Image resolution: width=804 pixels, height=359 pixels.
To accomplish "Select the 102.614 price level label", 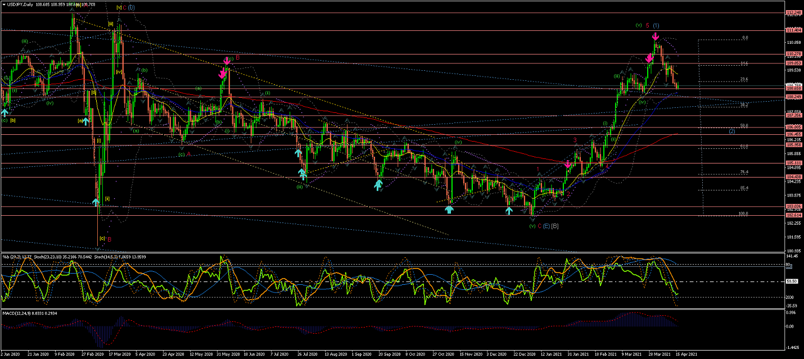I will coord(794,215).
